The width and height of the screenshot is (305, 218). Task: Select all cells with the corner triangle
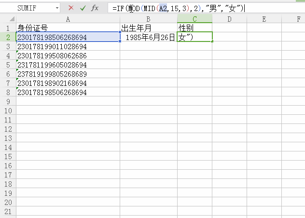(x=12, y=19)
